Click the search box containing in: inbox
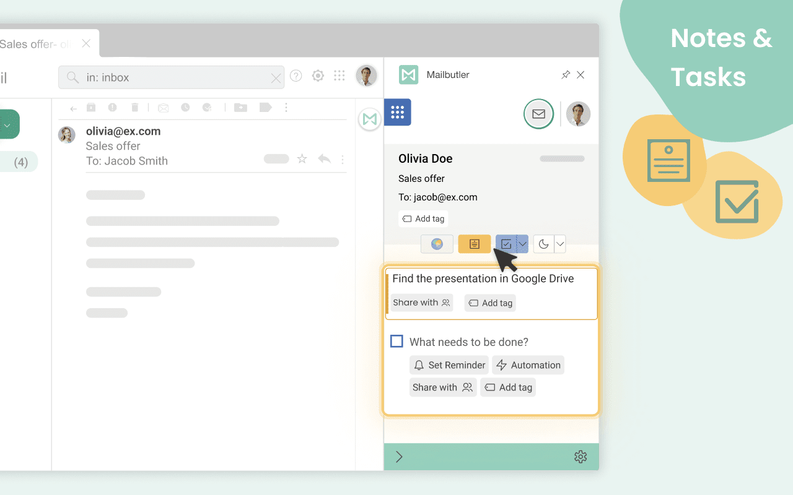The height and width of the screenshot is (495, 793). 172,77
